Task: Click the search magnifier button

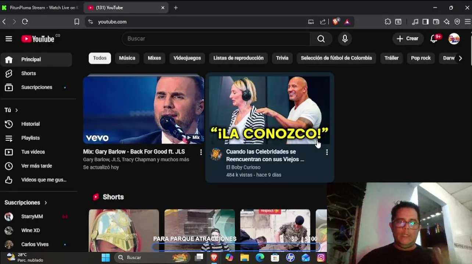Action: pyautogui.click(x=321, y=38)
